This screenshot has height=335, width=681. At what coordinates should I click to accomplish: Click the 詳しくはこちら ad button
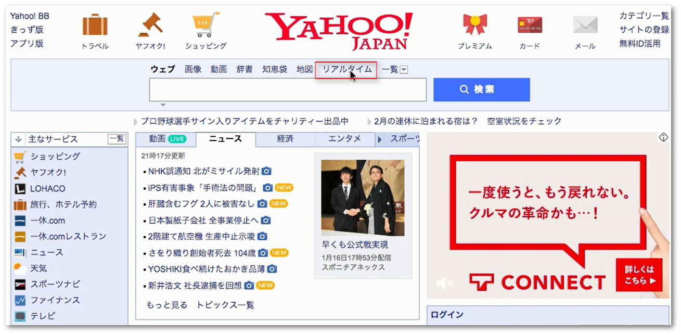click(x=639, y=275)
